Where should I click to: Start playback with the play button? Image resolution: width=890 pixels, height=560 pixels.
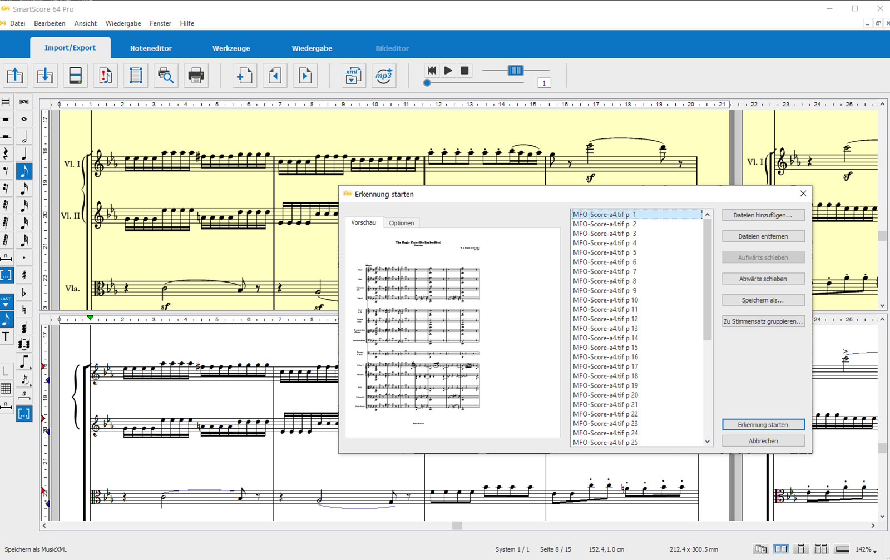(448, 71)
